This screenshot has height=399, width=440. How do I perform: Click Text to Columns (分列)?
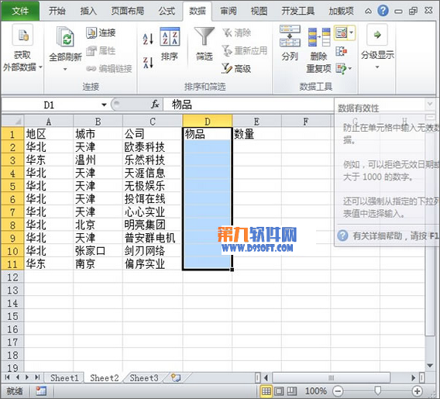290,43
